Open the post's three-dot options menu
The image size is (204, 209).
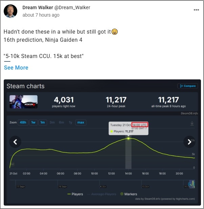pyautogui.click(x=196, y=10)
